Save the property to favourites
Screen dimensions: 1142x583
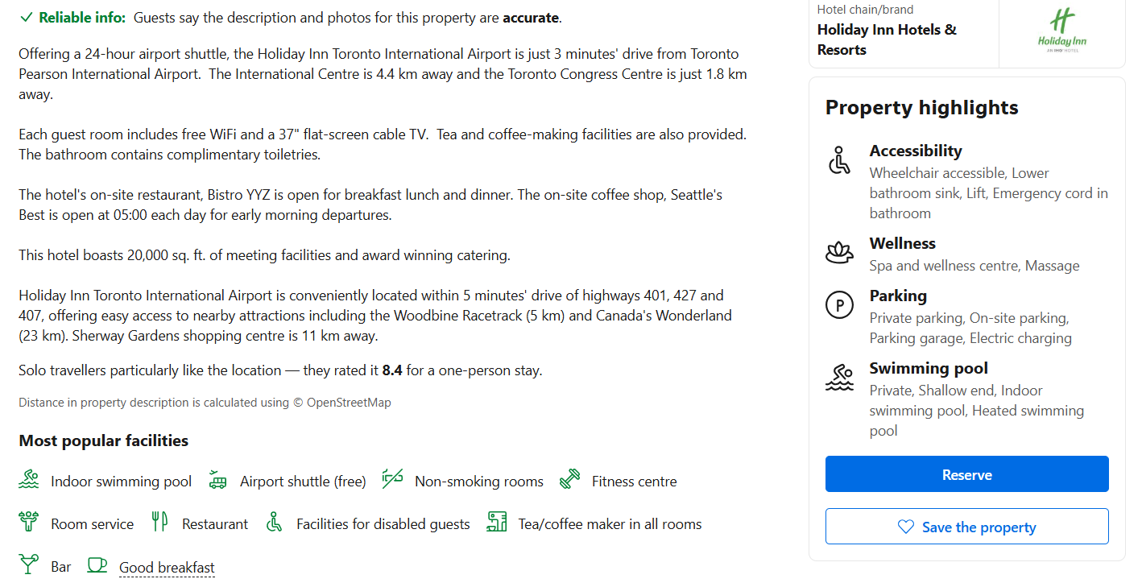point(966,527)
